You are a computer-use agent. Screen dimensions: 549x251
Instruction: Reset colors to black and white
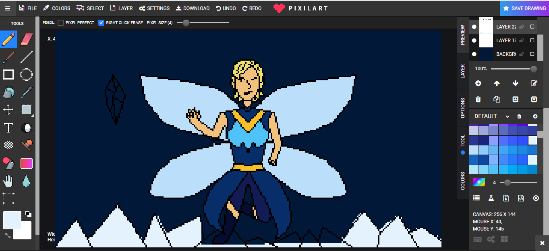28,214
